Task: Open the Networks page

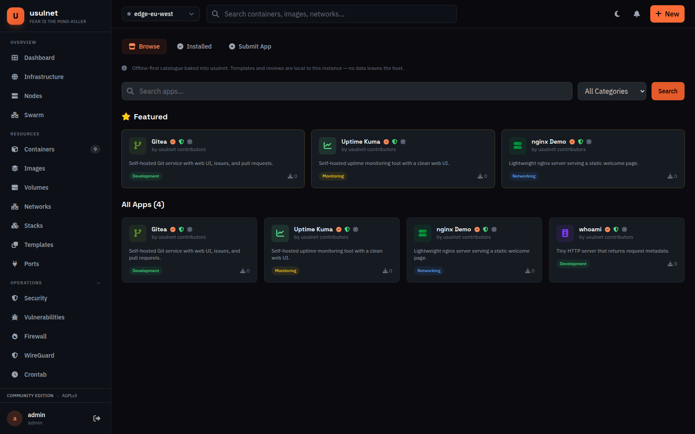Action: 55,207
